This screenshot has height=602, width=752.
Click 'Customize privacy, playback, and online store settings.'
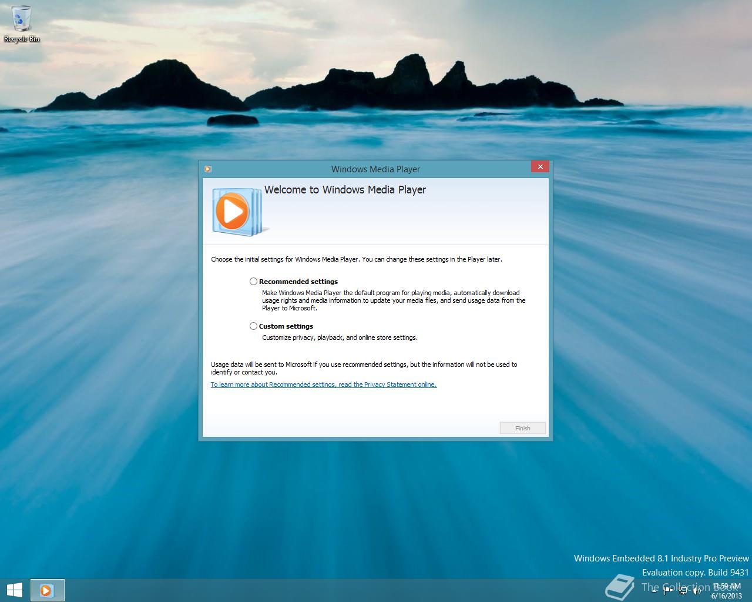click(x=340, y=337)
